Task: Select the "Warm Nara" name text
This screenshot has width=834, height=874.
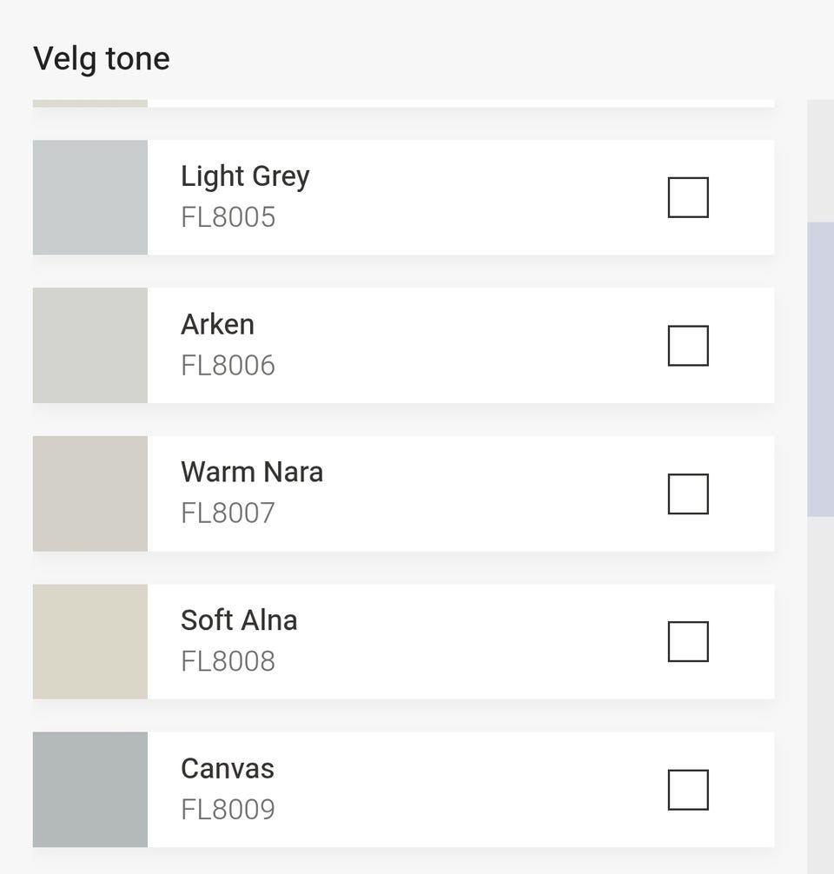Action: pos(252,472)
